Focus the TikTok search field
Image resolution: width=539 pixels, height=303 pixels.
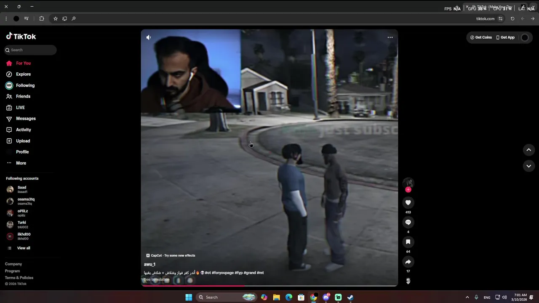[x=31, y=50]
